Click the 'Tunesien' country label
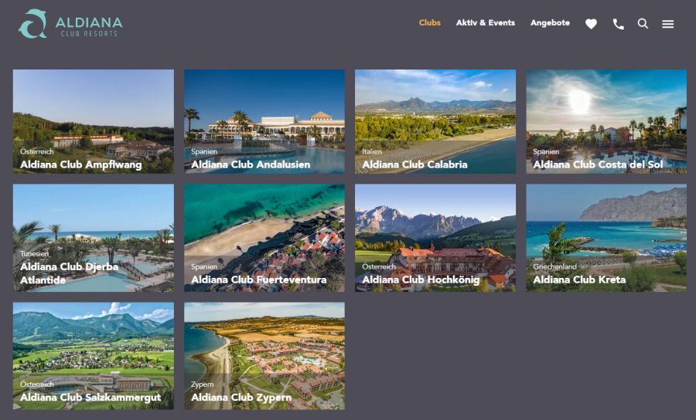The image size is (696, 420). coord(34,254)
